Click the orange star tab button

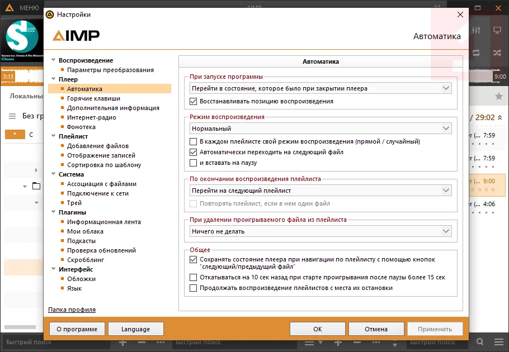pos(15,134)
